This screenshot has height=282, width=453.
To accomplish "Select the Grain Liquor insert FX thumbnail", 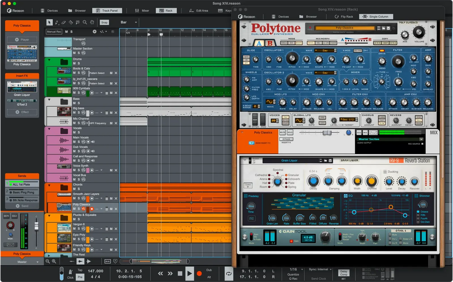I will (x=22, y=86).
